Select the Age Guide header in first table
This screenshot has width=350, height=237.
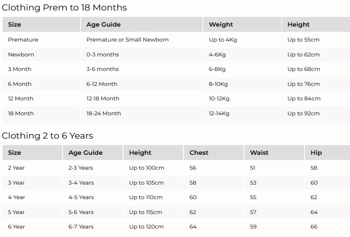pyautogui.click(x=141, y=24)
